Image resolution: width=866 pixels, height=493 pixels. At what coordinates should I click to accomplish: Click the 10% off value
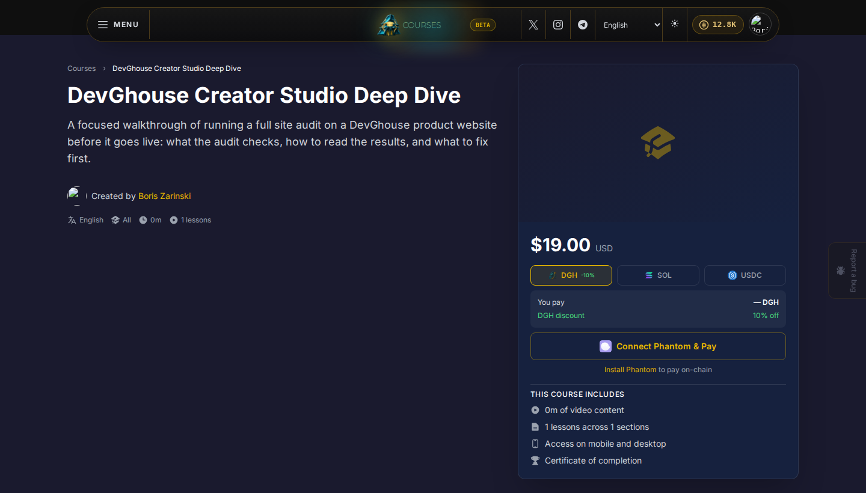tap(766, 316)
